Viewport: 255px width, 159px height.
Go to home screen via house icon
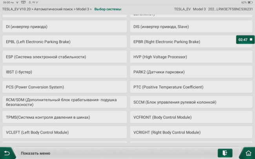pyautogui.click(x=248, y=153)
